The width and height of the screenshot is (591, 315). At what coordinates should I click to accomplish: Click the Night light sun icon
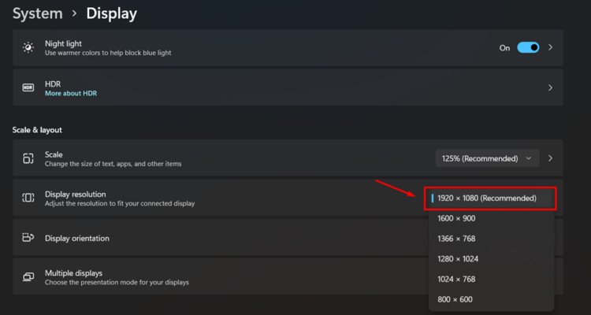click(x=28, y=47)
